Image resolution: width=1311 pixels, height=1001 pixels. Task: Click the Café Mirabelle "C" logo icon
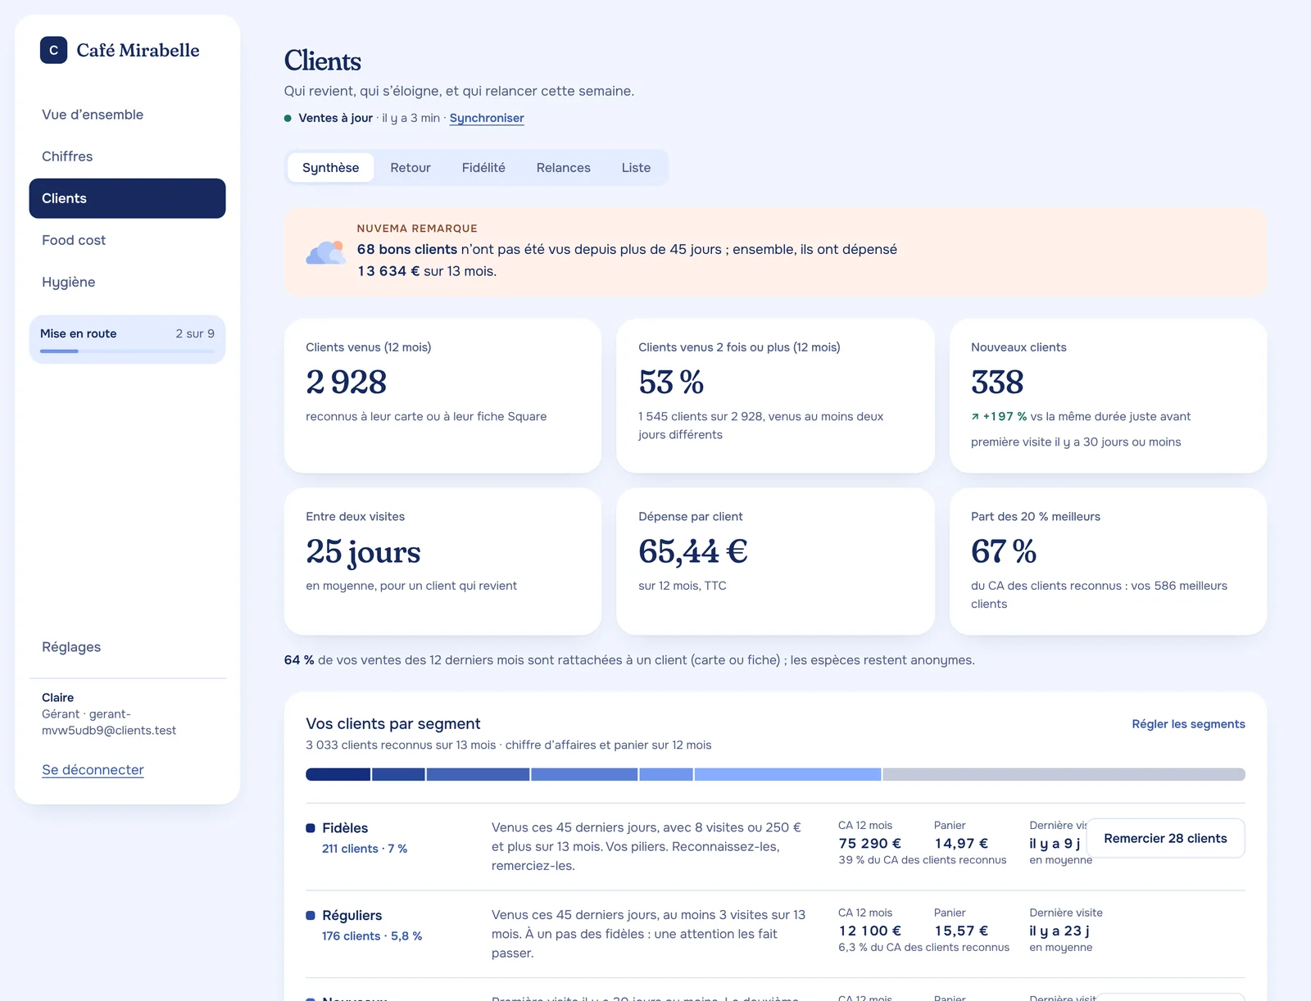[x=53, y=50]
